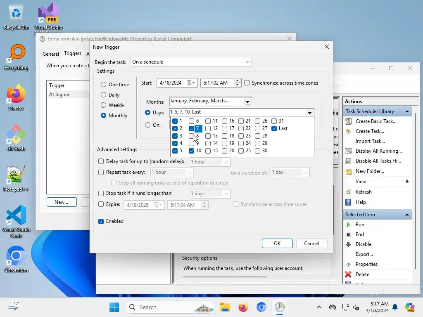
Task: Uncheck day 10 checkbox
Action: coord(191,151)
